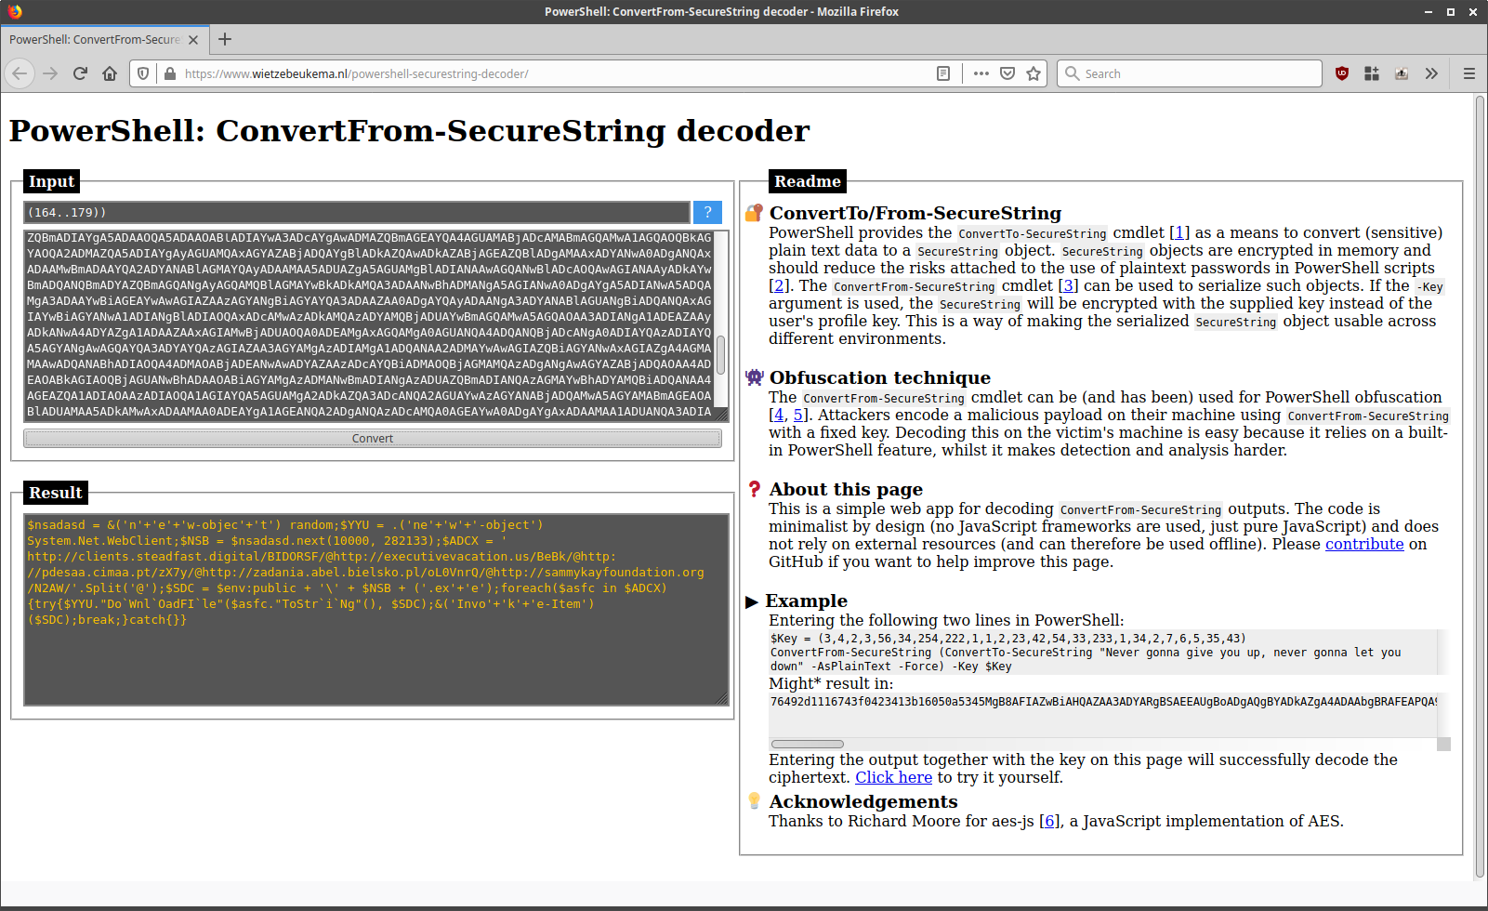Click the example ciphertext starting 76492d1116743f
This screenshot has width=1488, height=911.
(x=1103, y=702)
